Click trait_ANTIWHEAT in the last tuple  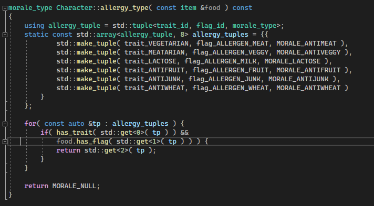(x=154, y=88)
